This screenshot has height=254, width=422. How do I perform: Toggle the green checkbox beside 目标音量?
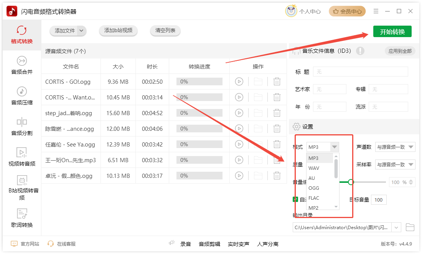tap(295, 199)
